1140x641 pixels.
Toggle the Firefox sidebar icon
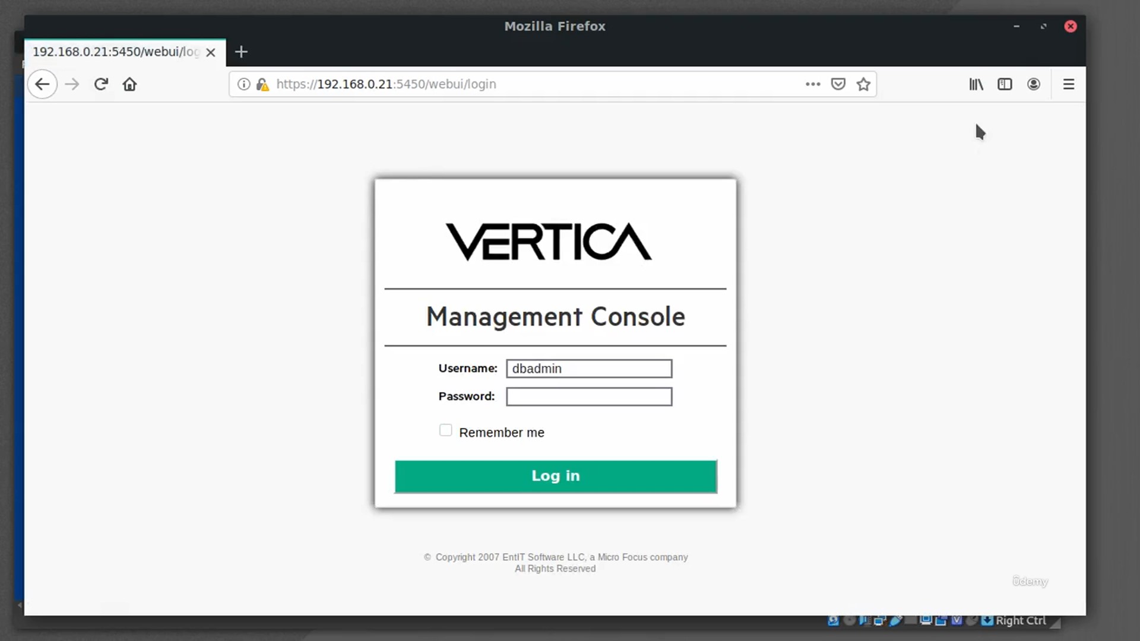1005,84
